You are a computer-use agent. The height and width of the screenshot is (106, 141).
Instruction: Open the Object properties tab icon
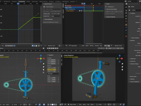point(126,25)
